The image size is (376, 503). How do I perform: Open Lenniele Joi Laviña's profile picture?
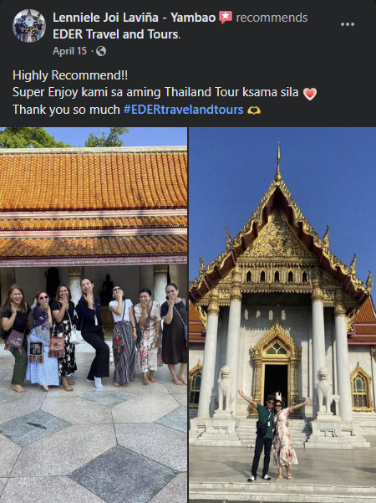(x=29, y=26)
